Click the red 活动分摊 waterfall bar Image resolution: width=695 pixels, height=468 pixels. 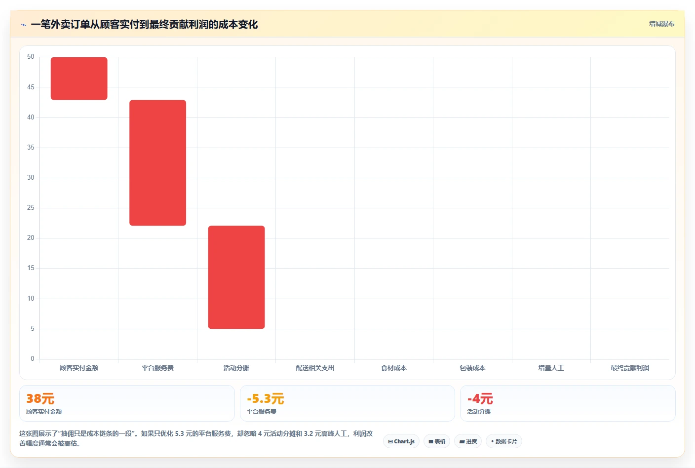(x=236, y=277)
